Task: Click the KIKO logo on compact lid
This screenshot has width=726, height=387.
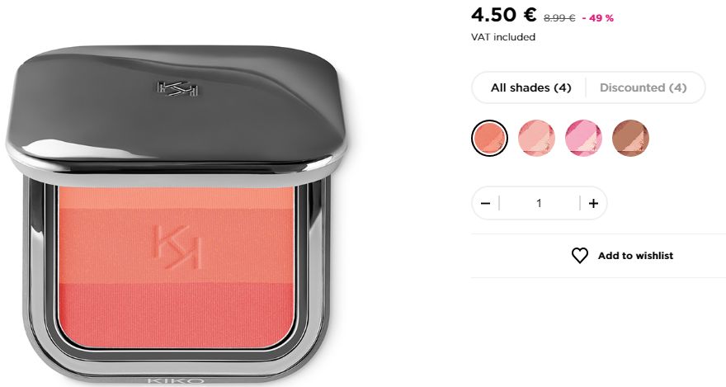Action: [x=178, y=89]
